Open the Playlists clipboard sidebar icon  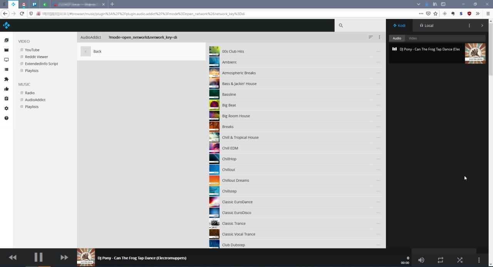pos(6,99)
